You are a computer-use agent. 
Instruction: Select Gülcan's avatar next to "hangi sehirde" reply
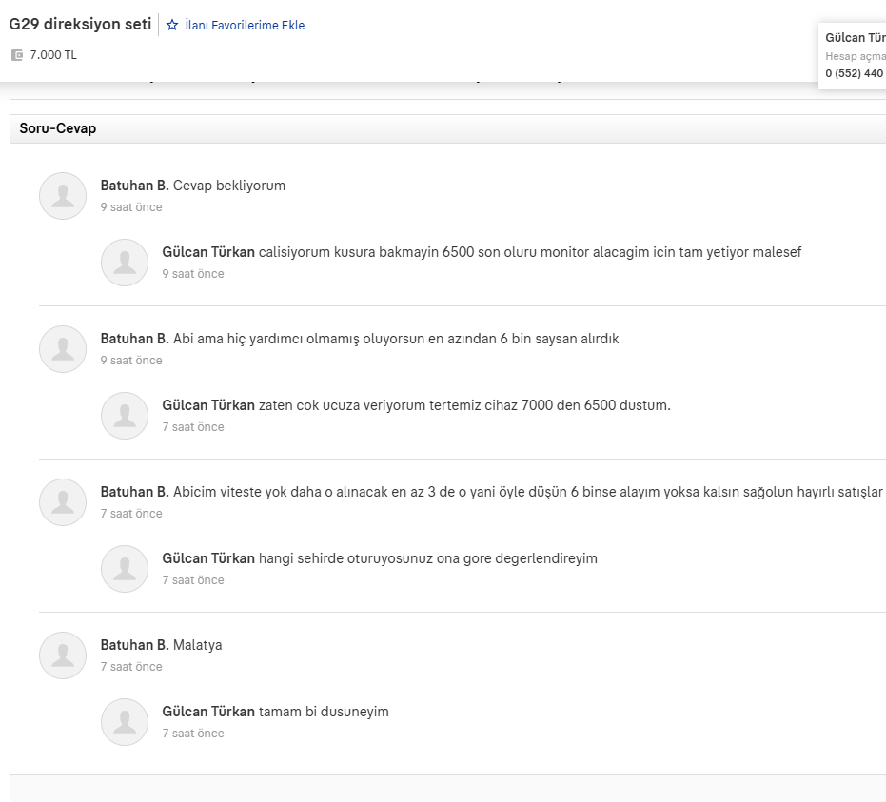pyautogui.click(x=125, y=569)
